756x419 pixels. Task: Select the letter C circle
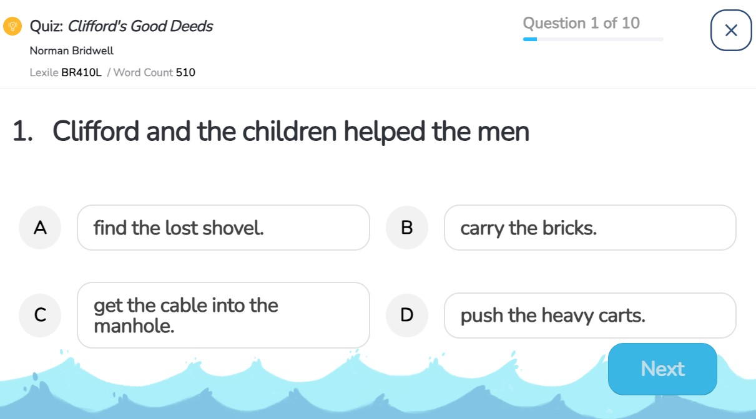coord(40,315)
